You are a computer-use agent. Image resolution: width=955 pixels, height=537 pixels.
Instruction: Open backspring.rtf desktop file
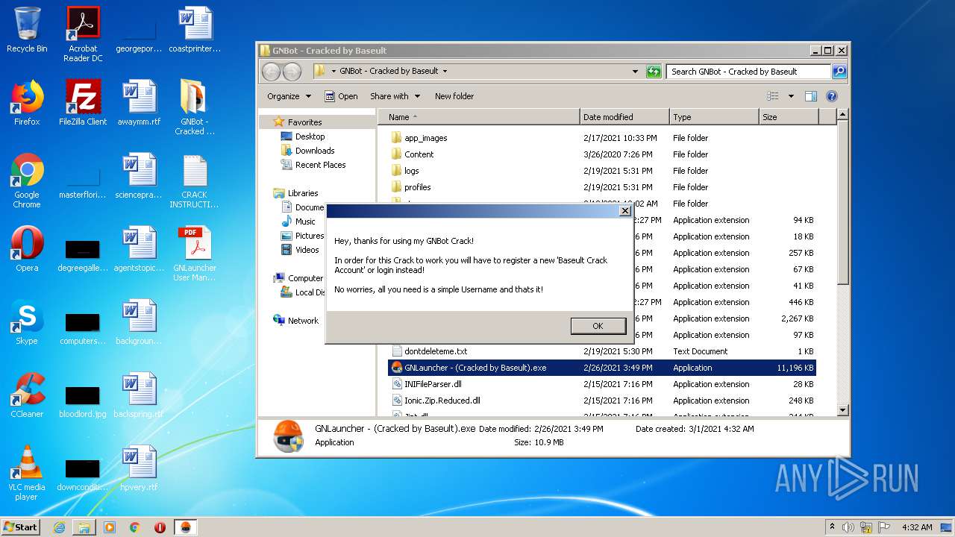pyautogui.click(x=139, y=395)
